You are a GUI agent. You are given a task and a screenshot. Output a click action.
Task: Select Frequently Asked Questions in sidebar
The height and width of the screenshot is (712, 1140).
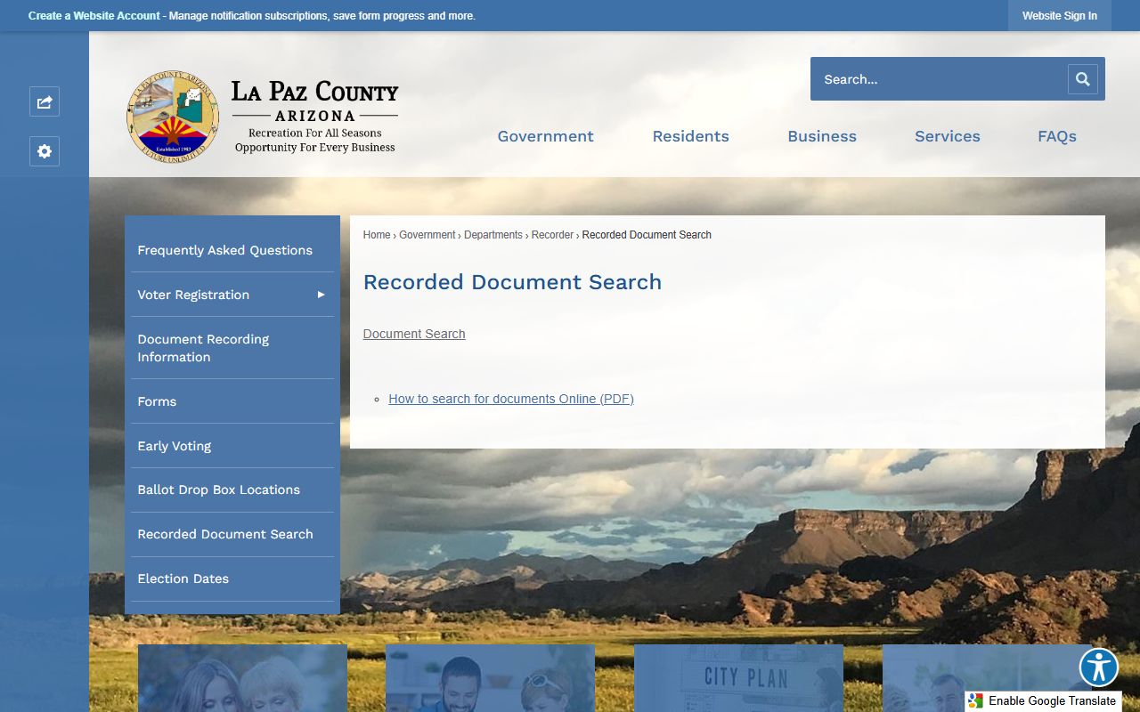click(232, 250)
